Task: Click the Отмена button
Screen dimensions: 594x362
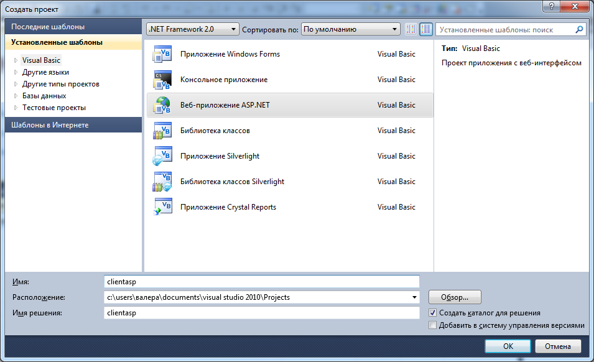Action: 558,346
